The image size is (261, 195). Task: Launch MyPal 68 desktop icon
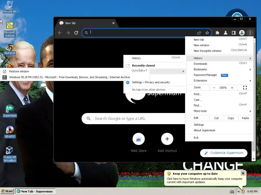pos(10,49)
